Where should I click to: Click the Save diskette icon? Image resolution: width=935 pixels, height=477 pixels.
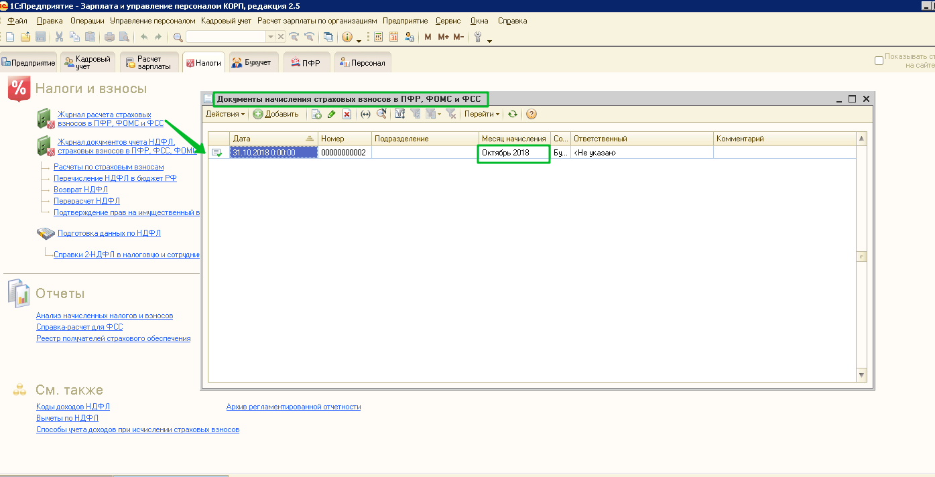[40, 37]
